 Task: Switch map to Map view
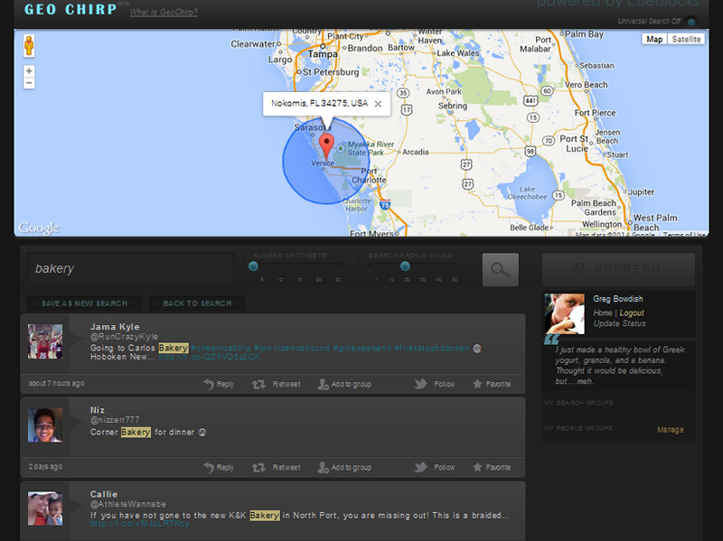tap(654, 40)
